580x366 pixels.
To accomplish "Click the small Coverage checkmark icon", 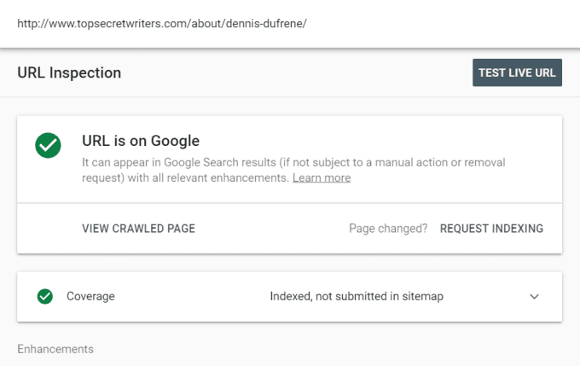I will pos(45,297).
